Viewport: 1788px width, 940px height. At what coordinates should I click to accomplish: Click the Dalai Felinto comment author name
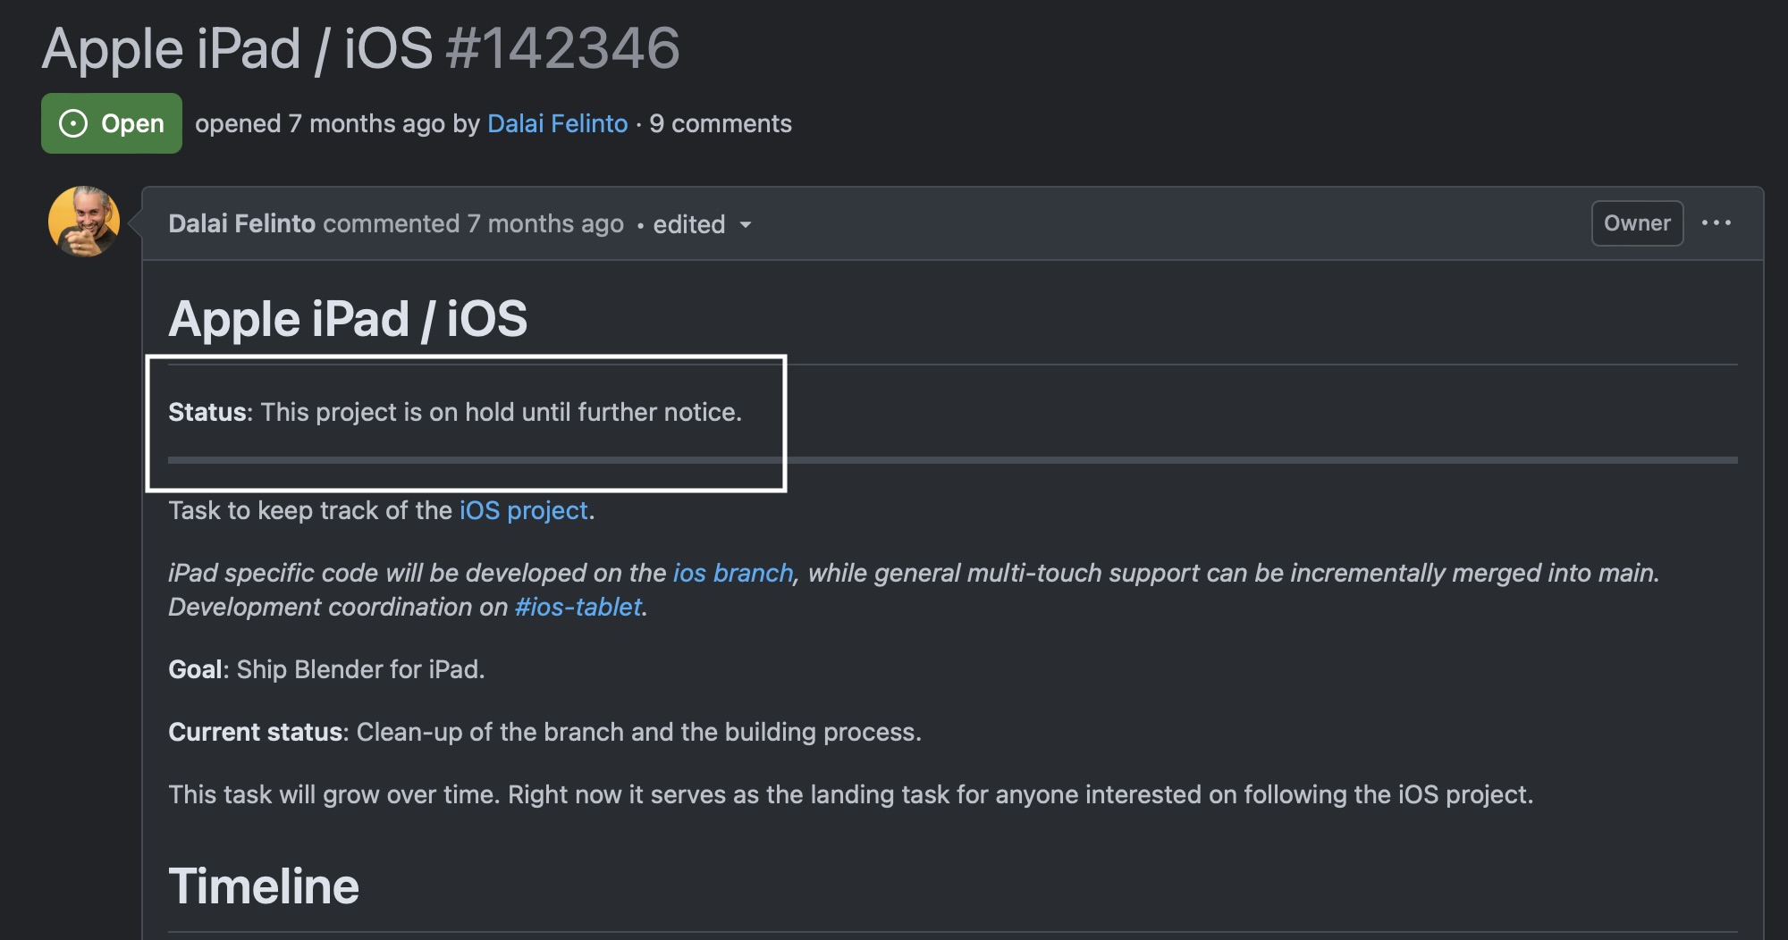coord(241,223)
